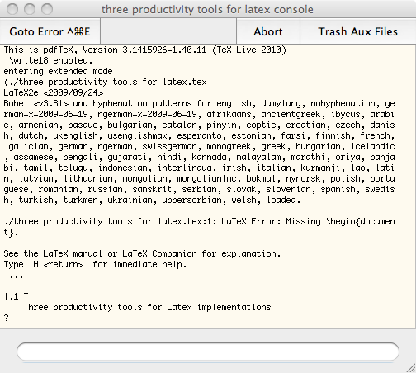Image resolution: width=416 pixels, height=373 pixels.
Task: Click the 'This is pdfTeX, Version' log line
Action: (145, 50)
